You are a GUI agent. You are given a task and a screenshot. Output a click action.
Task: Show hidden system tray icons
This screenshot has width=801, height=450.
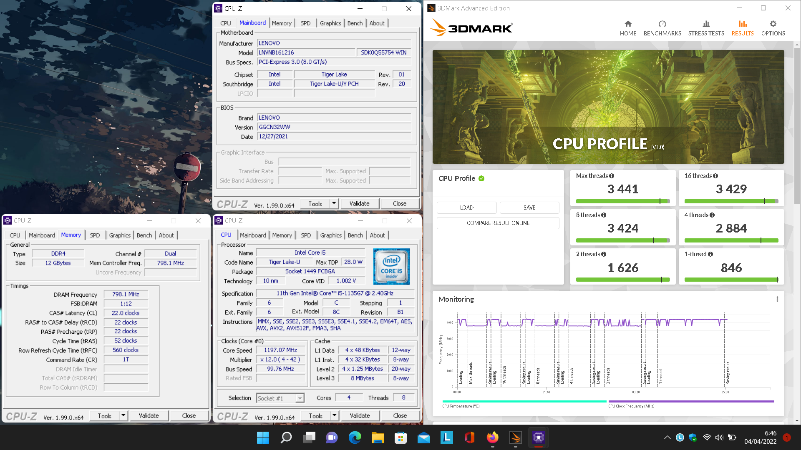pos(667,437)
